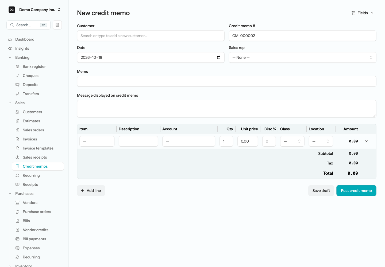
Task: Click the Bill payments card icon
Action: (17, 239)
